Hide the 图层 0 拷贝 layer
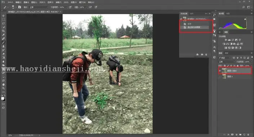This screenshot has width=254, height=137. pos(220,71)
